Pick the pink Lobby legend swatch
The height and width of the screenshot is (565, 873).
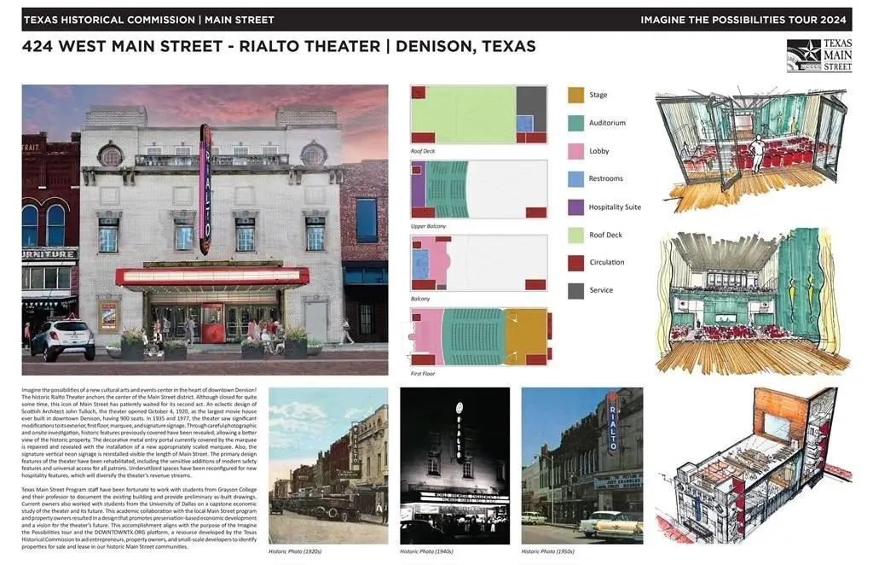click(x=576, y=151)
